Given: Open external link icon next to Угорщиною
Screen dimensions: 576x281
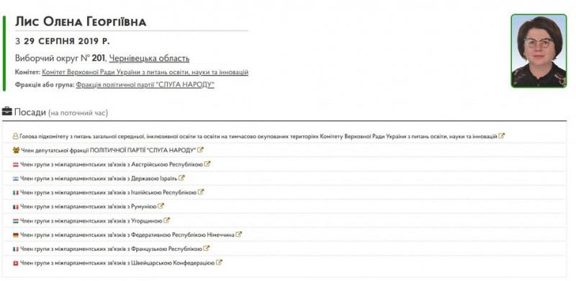Looking at the screenshot, I should click(x=167, y=220).
